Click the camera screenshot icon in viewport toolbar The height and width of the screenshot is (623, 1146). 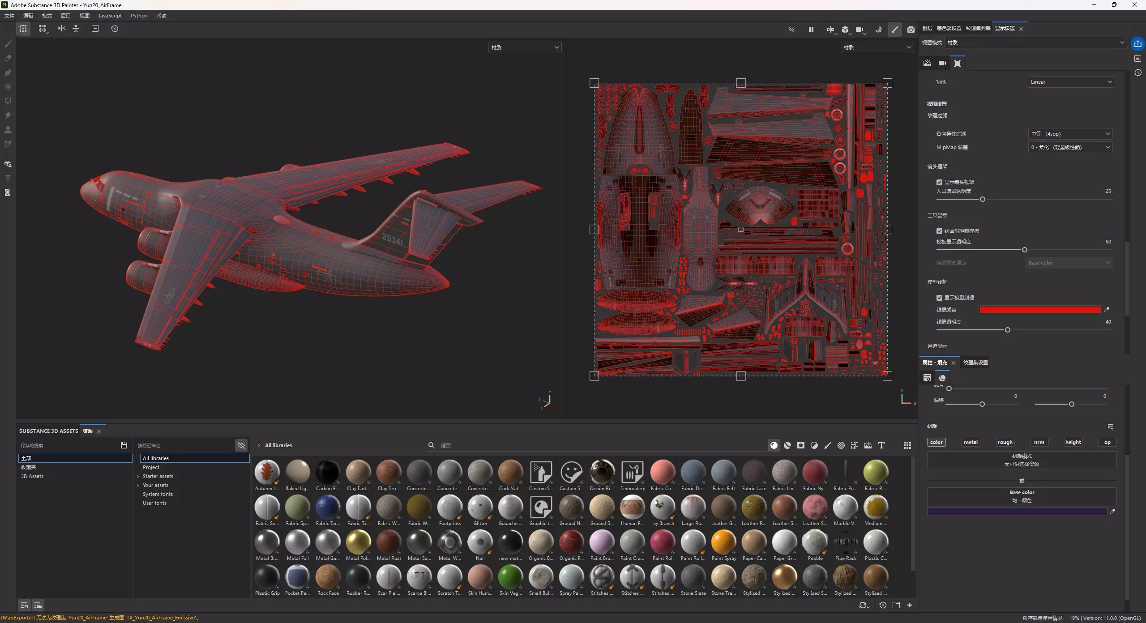(x=911, y=30)
